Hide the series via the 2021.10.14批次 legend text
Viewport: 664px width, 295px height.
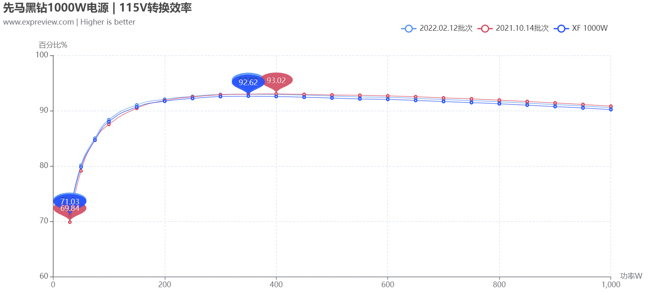click(x=522, y=28)
